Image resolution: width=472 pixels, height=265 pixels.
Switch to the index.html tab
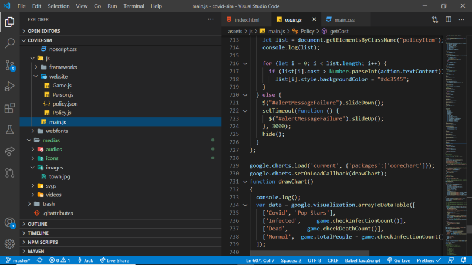click(245, 19)
